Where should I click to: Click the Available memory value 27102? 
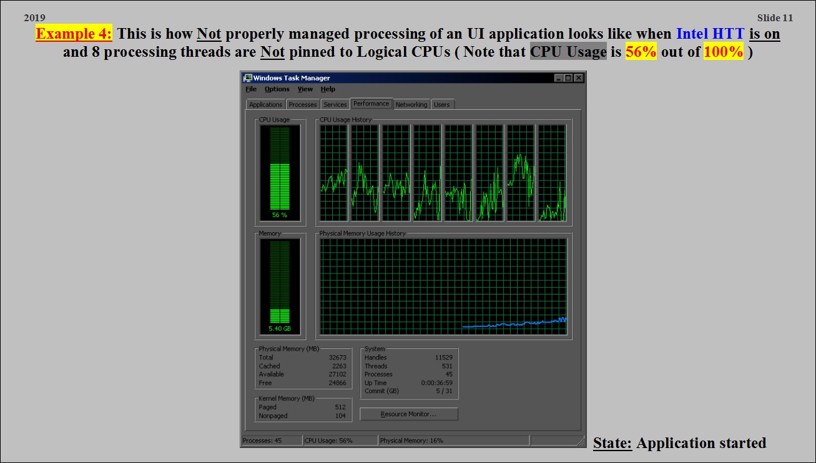click(338, 374)
